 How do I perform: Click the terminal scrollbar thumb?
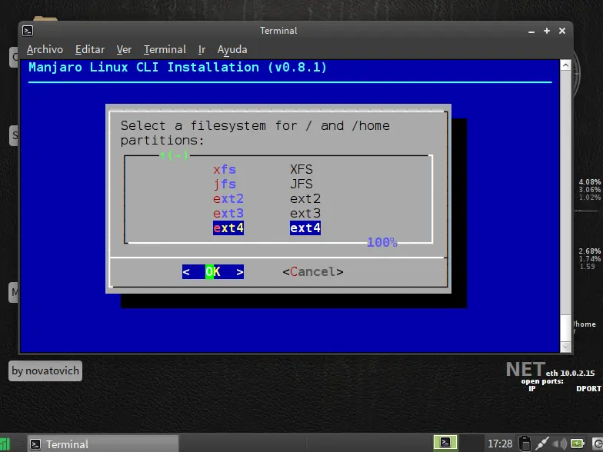click(565, 327)
